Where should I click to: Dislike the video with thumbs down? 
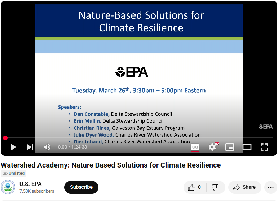click(215, 187)
